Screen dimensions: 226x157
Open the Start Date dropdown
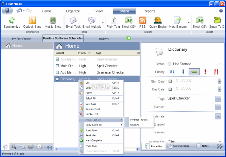(220, 81)
